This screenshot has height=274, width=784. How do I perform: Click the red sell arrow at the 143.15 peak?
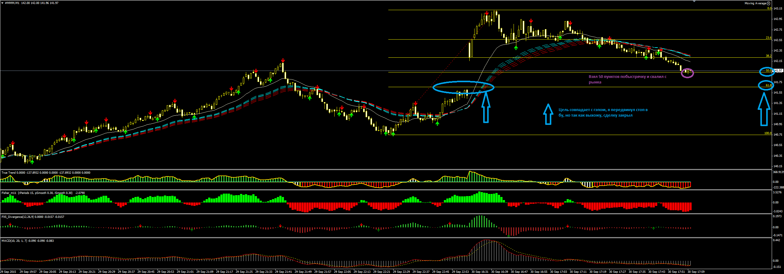click(487, 13)
